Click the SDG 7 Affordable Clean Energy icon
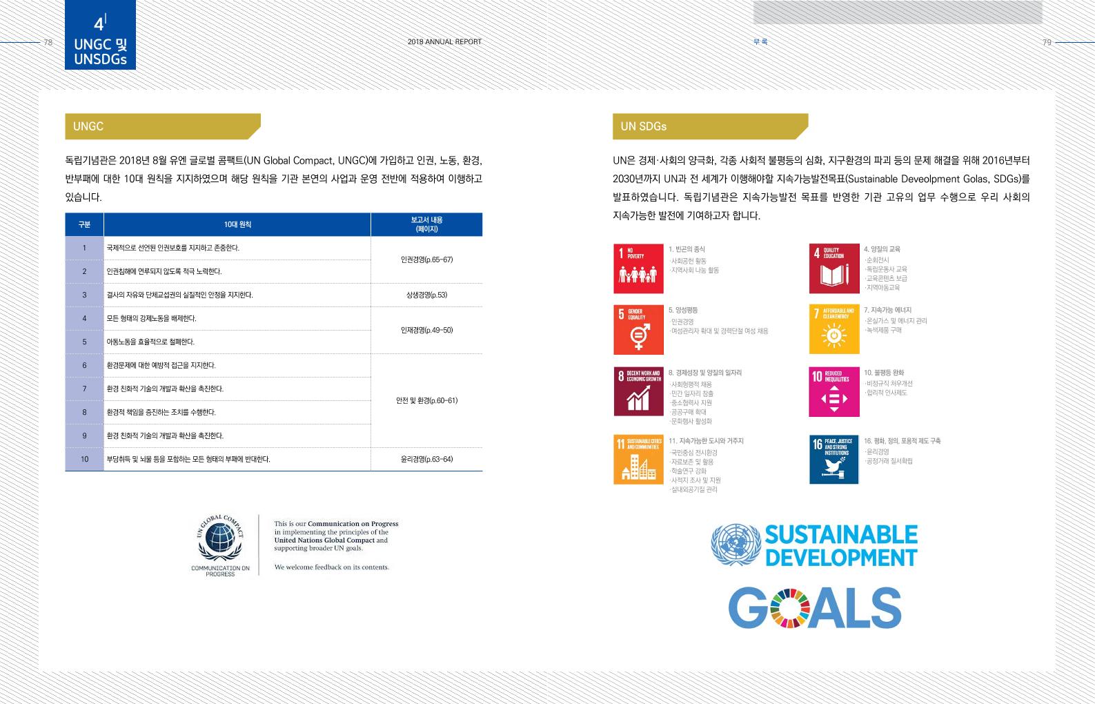Screen dimensions: 1095x704 (834, 329)
